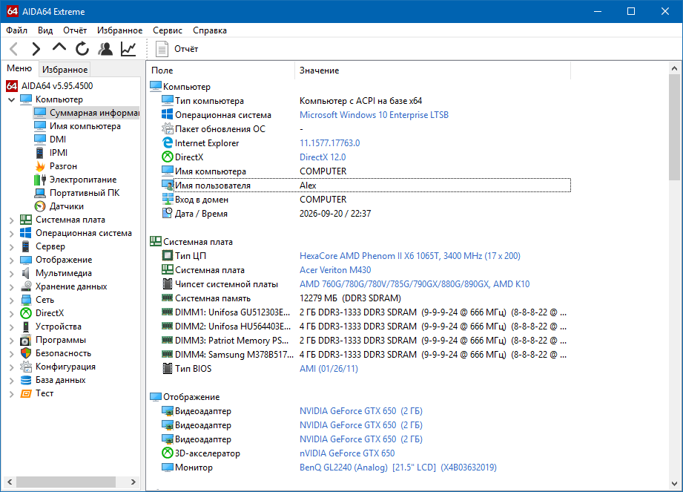
Task: Click the Refresh toolbar icon
Action: point(82,49)
